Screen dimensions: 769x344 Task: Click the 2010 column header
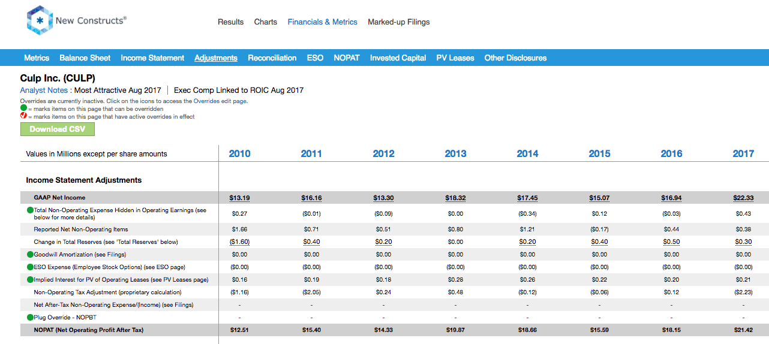pyautogui.click(x=239, y=154)
